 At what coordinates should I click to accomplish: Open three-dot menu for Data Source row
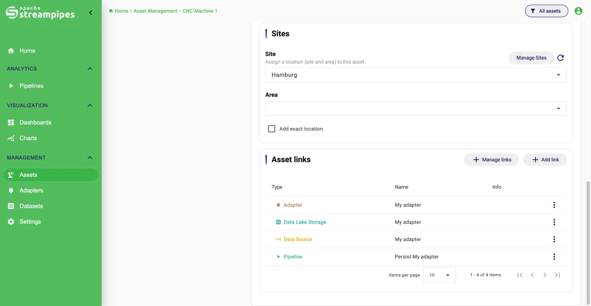point(554,239)
